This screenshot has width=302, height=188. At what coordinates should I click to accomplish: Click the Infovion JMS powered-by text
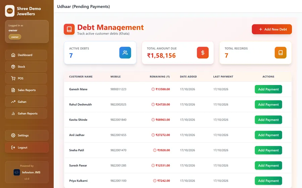click(x=31, y=172)
